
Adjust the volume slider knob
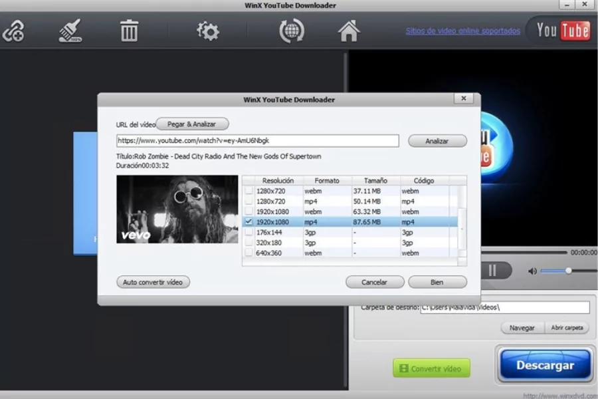coord(568,271)
